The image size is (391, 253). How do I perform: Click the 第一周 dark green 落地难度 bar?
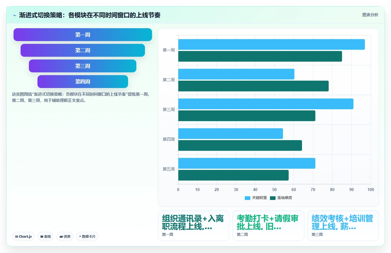(x=260, y=56)
